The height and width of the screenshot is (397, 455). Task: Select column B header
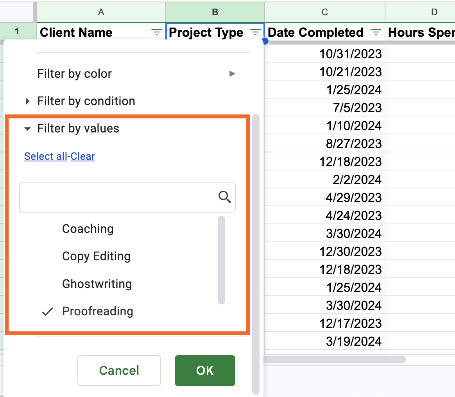pyautogui.click(x=215, y=12)
